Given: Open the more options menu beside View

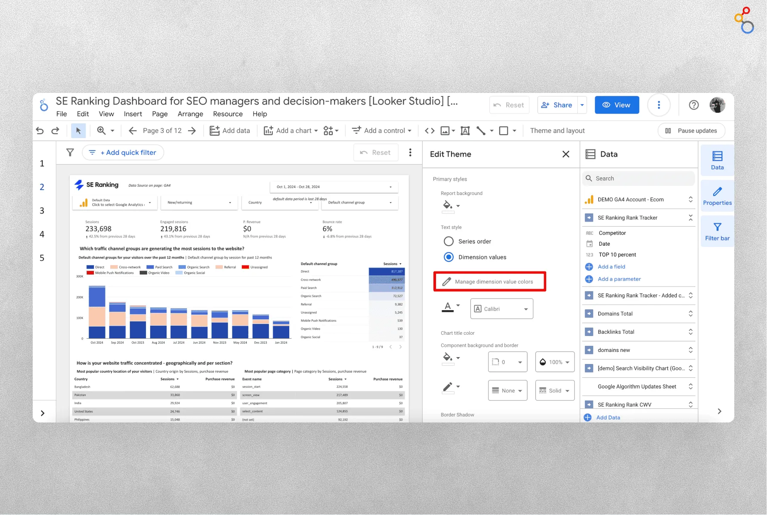Looking at the screenshot, I should coord(659,105).
